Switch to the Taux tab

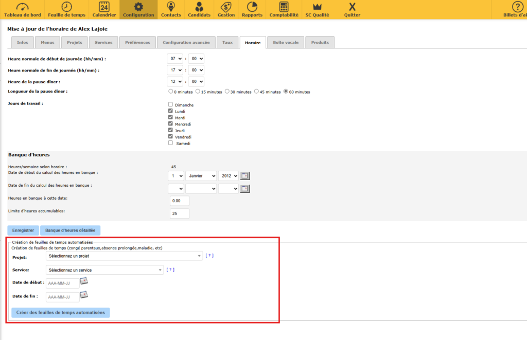coord(227,42)
